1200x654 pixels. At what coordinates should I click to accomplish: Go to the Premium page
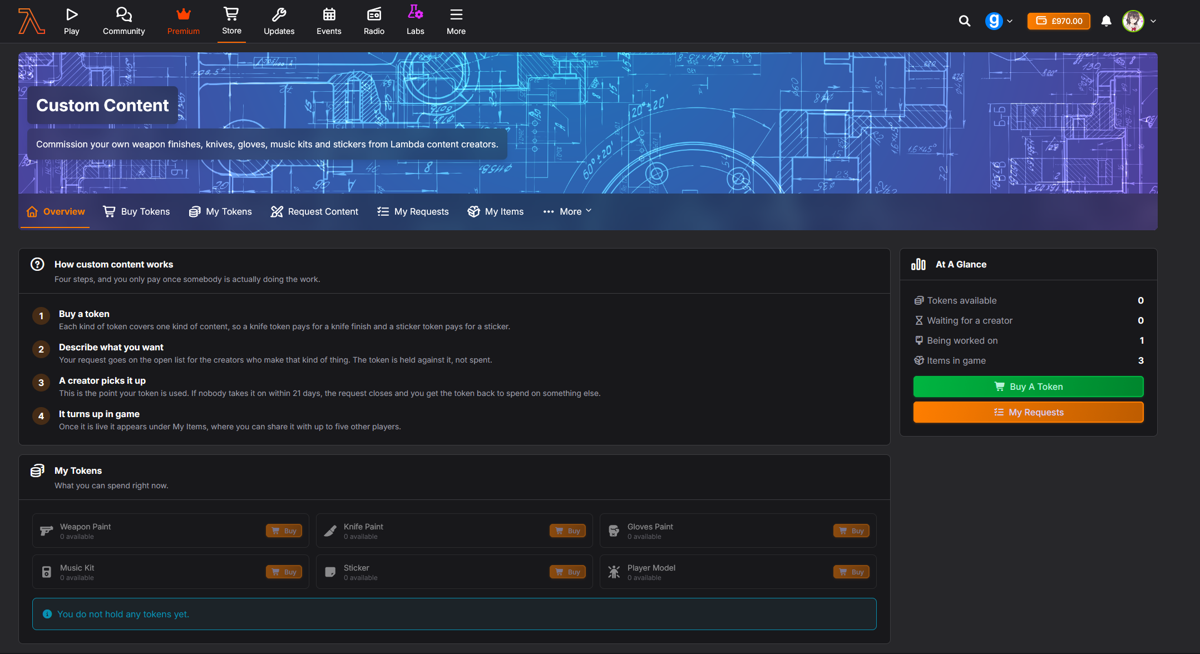point(184,21)
